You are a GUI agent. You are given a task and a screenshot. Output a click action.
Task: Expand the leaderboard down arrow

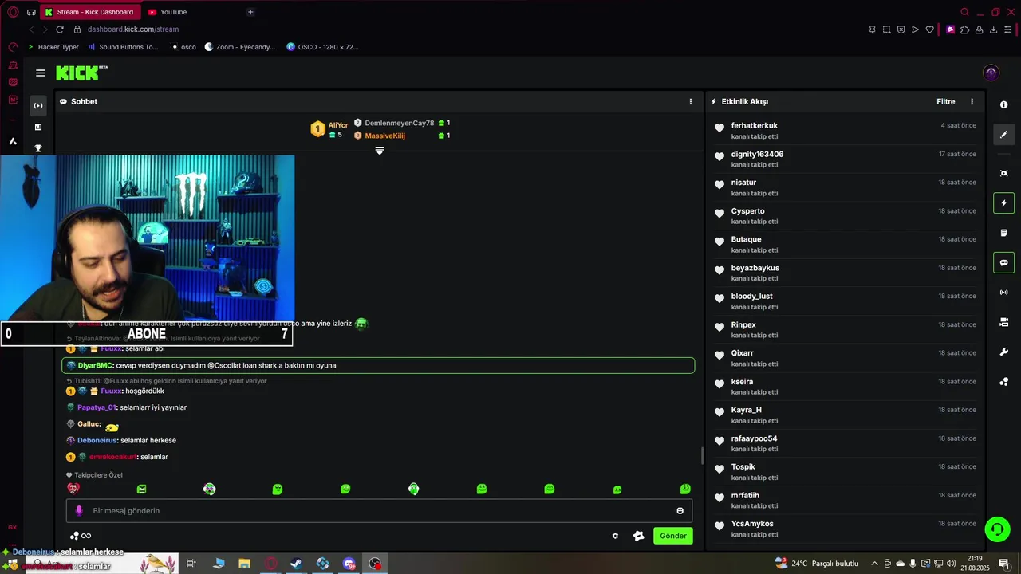tap(380, 151)
